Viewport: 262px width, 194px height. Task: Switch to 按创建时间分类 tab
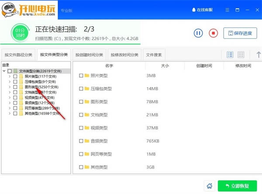(89, 55)
